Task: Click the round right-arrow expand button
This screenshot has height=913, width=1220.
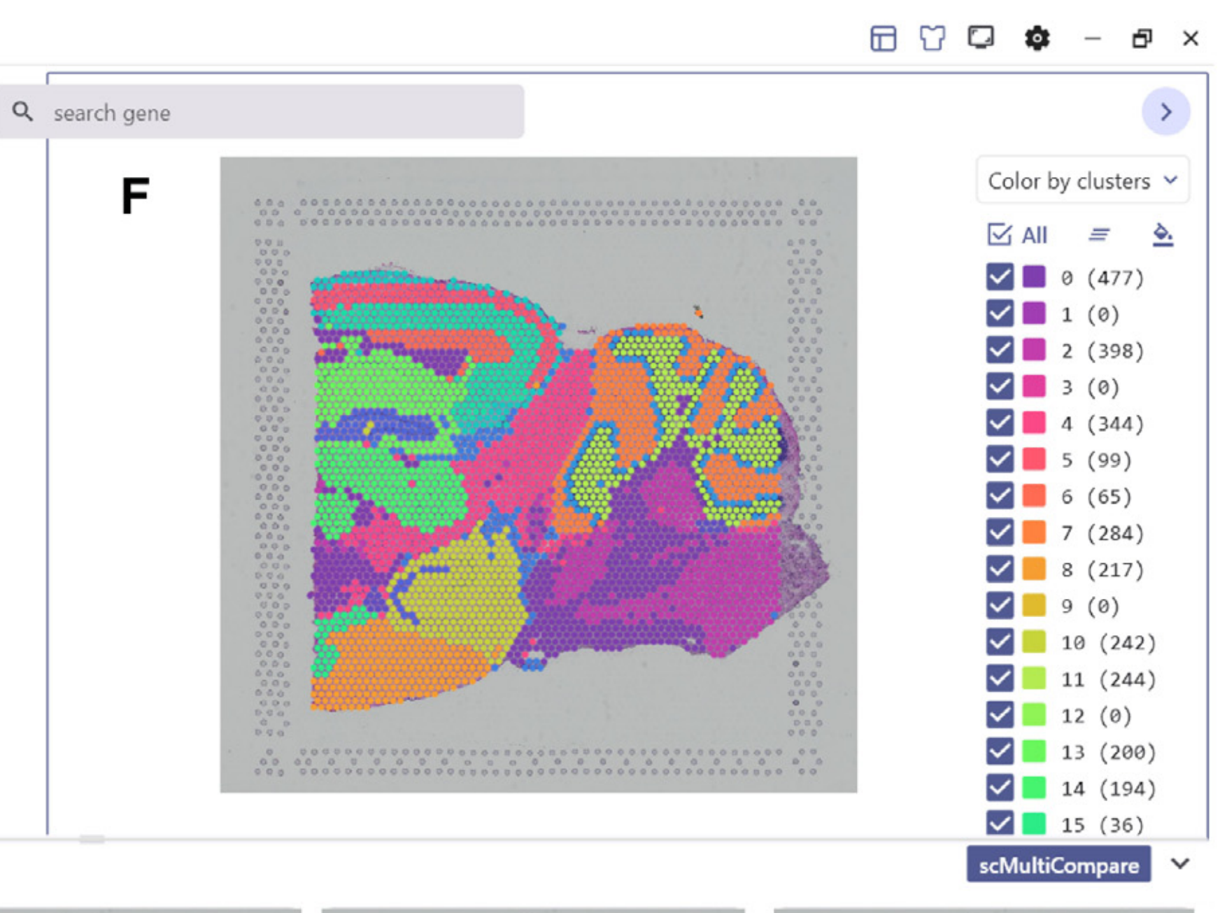Action: pyautogui.click(x=1165, y=112)
